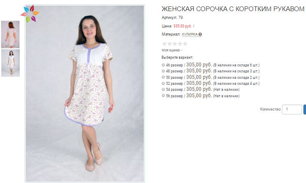Screen dimensions: 306x183
Task: Rate the product with the second star
Action: pos(170,44)
